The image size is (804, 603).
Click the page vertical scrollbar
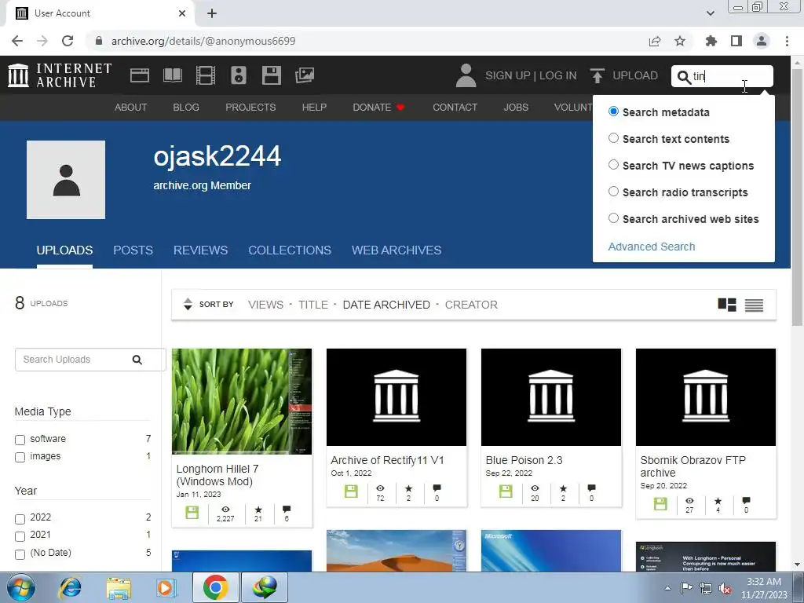pyautogui.click(x=797, y=197)
